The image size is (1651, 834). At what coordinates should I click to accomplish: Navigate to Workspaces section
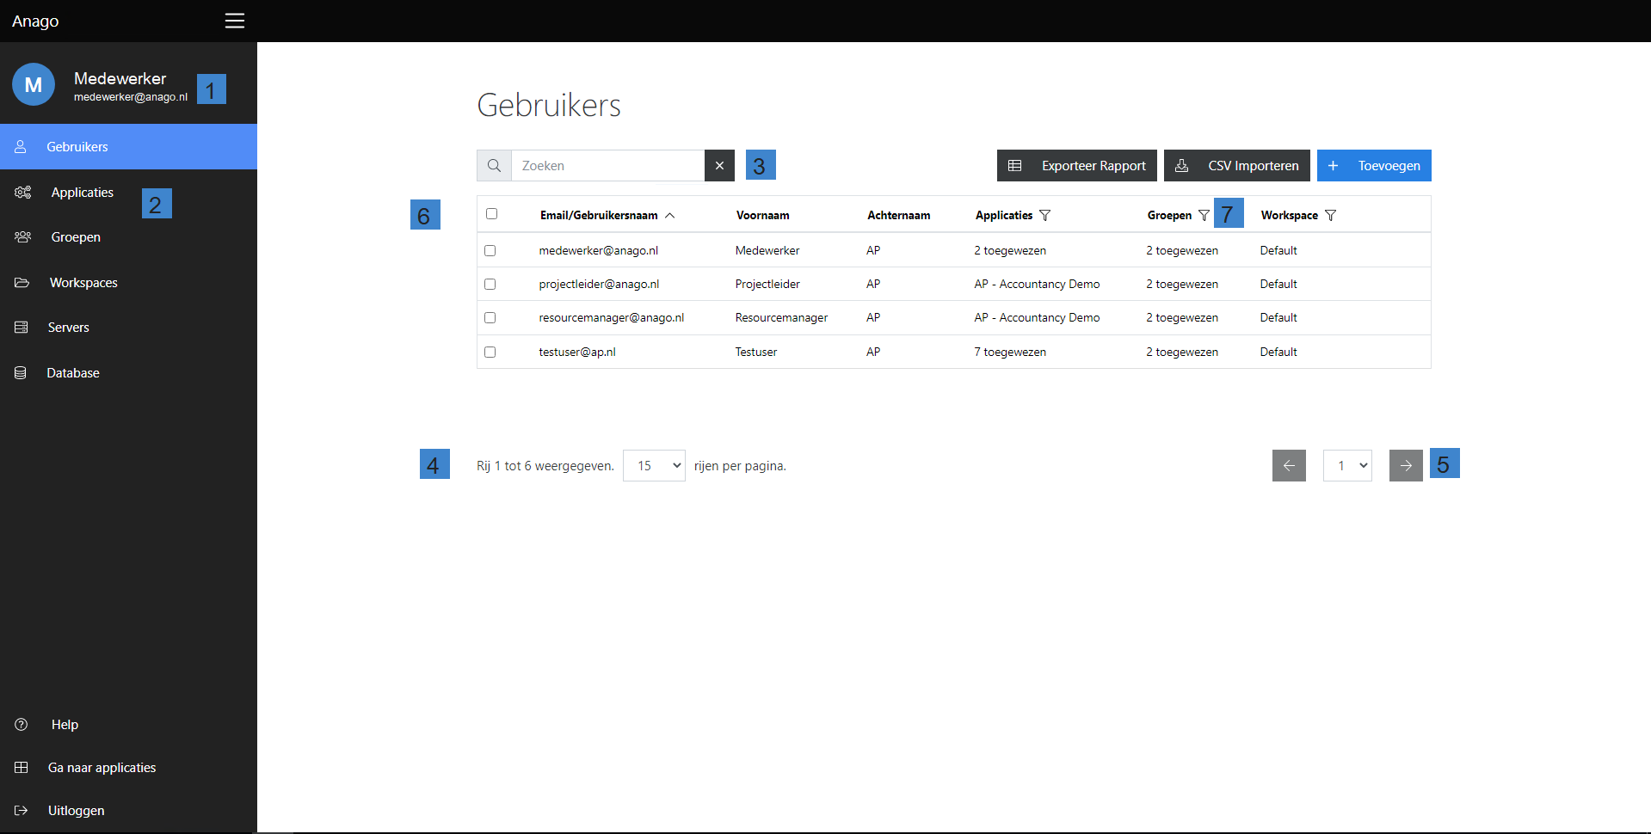pyautogui.click(x=83, y=283)
